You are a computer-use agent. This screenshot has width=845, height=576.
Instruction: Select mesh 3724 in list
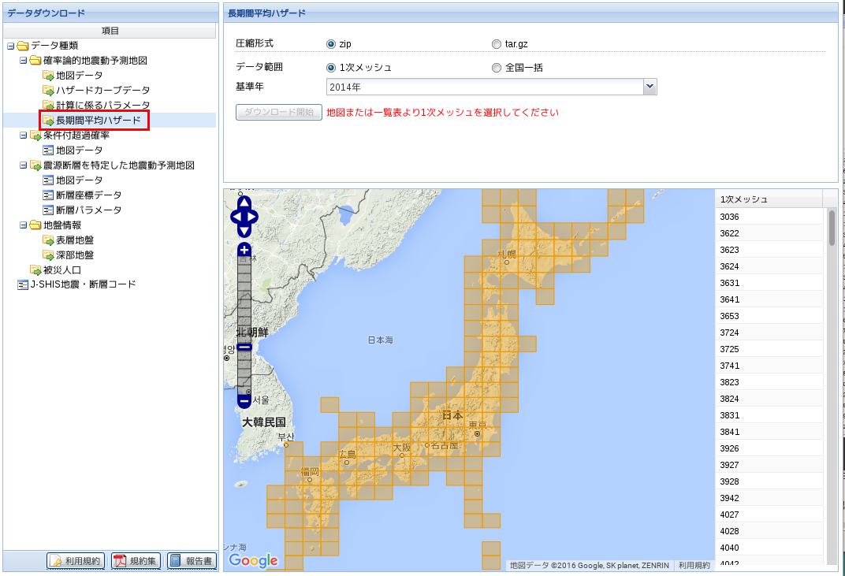pos(769,333)
